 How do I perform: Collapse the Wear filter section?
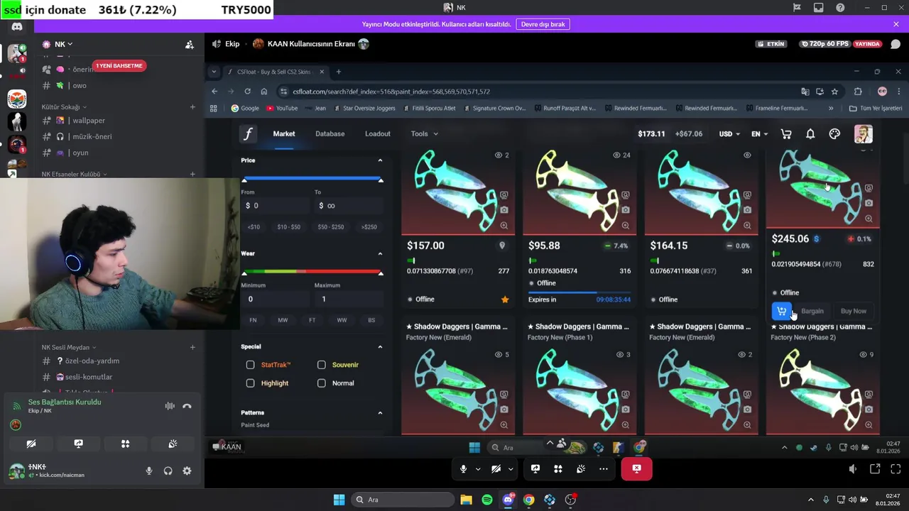[380, 253]
